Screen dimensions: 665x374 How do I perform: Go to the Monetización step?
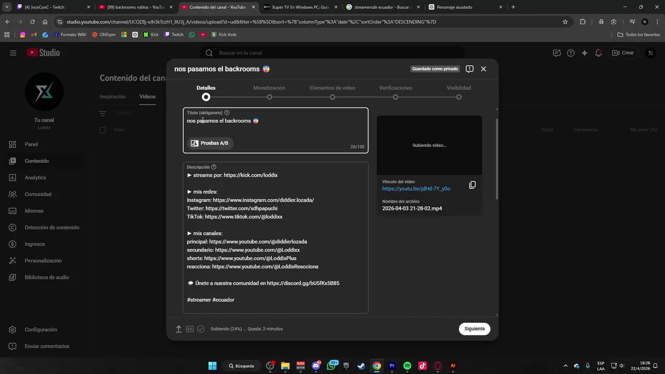[x=269, y=92]
